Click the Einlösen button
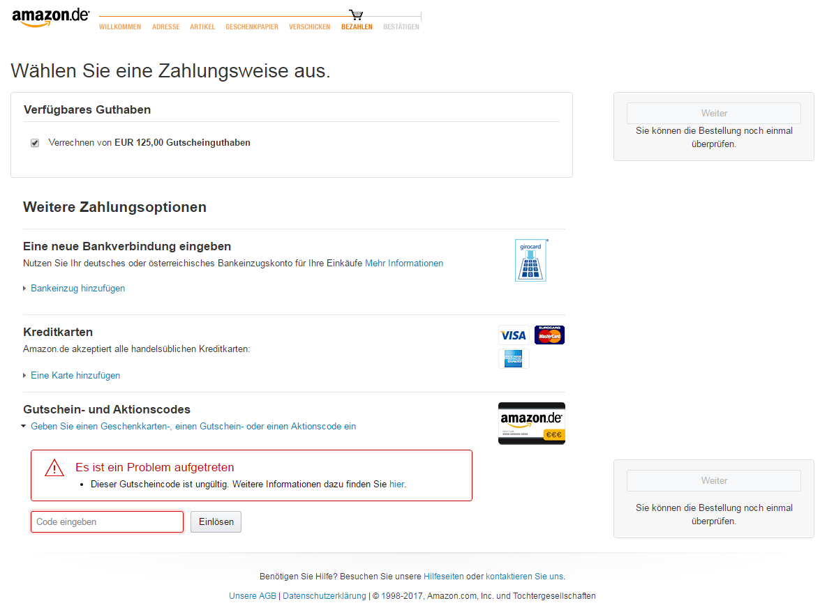The image size is (834, 610). coord(216,521)
